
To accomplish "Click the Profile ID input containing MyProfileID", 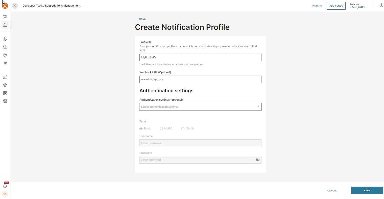I will coord(200,57).
